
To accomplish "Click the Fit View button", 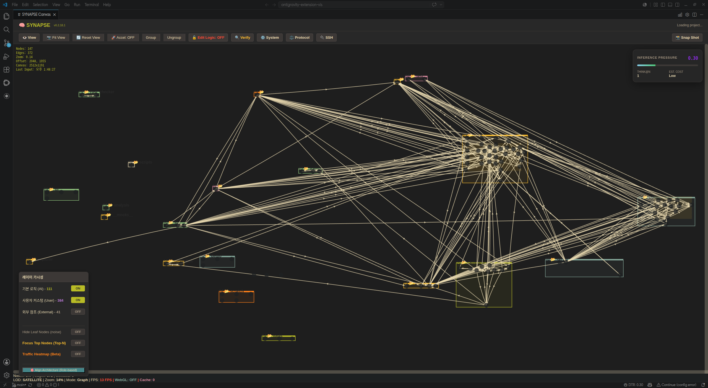I will (x=56, y=38).
